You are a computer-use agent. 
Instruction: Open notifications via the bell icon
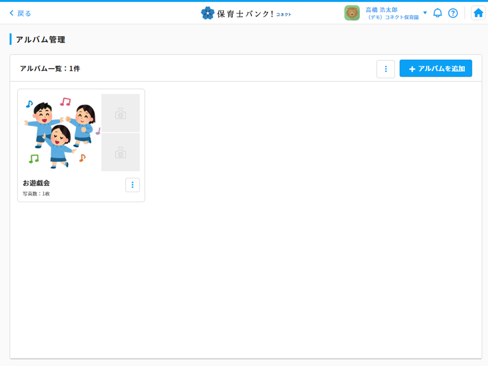coord(437,13)
